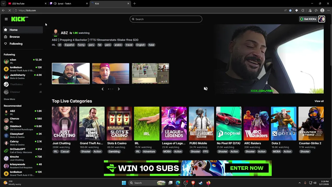Open Chenzo in Recommended list
This screenshot has width=332, height=187.
23,120
